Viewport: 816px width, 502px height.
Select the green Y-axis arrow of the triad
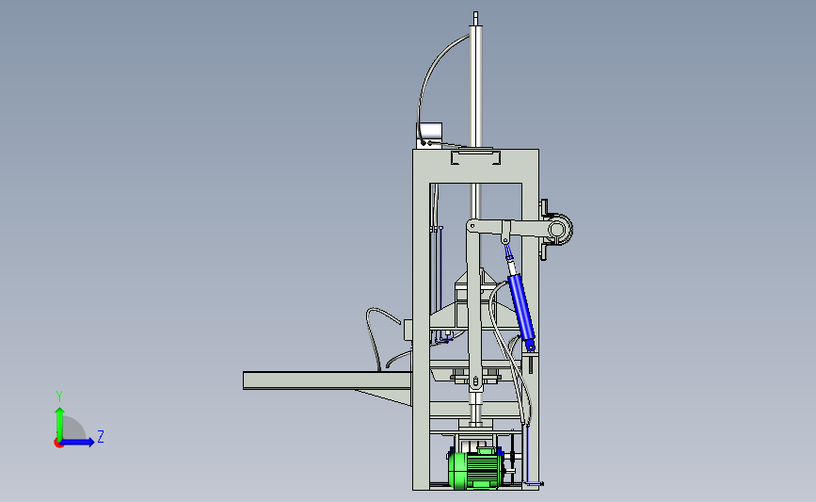point(60,423)
